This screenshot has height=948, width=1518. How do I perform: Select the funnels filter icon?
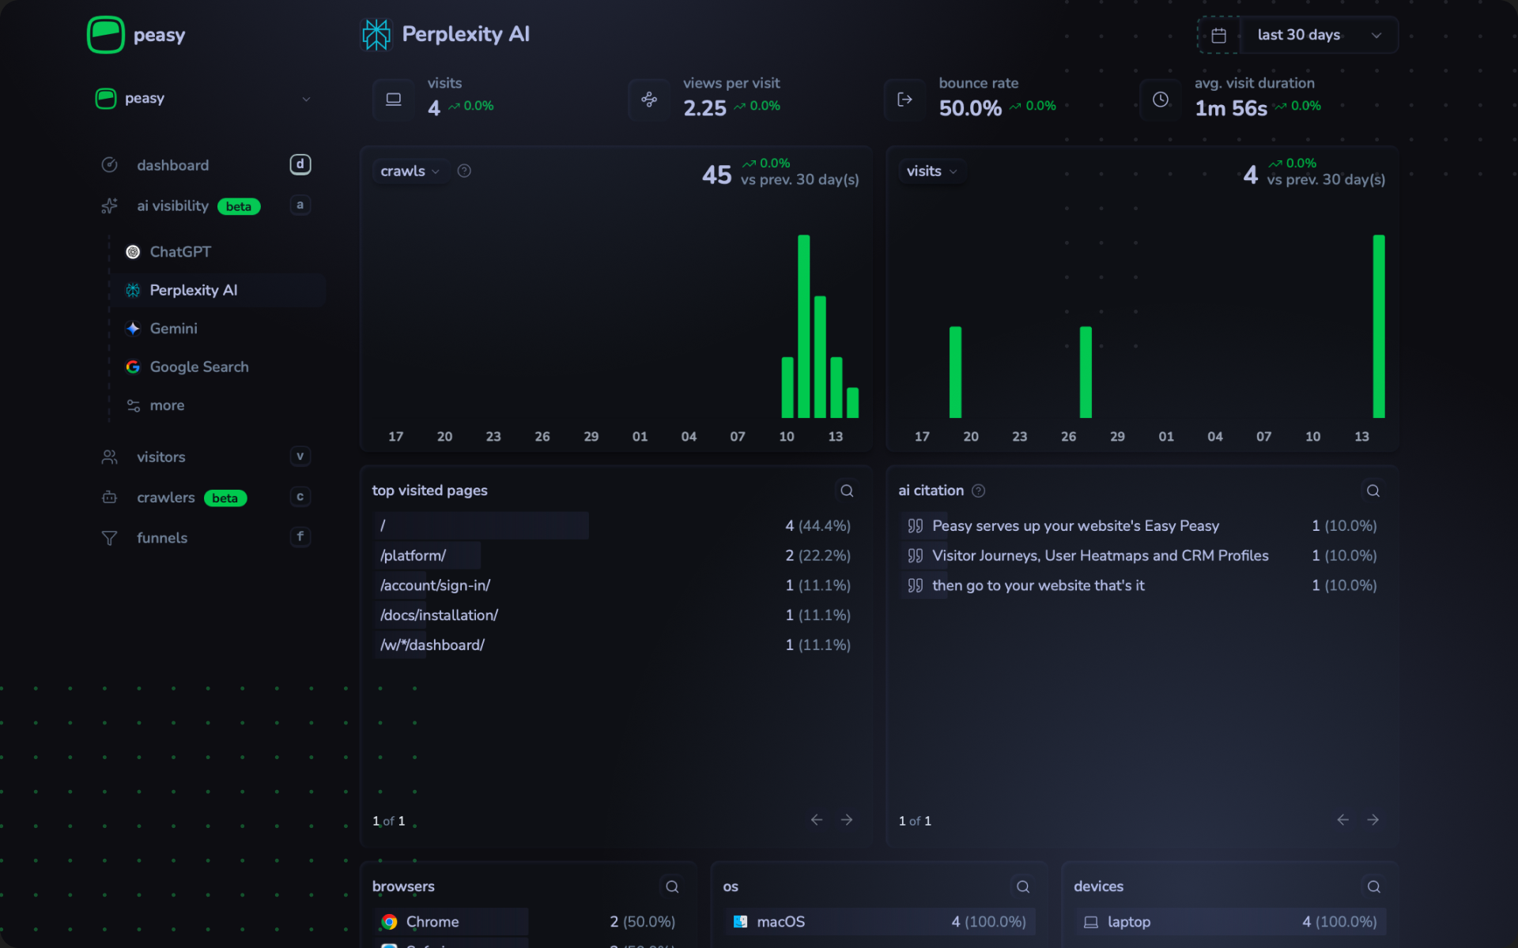coord(110,538)
